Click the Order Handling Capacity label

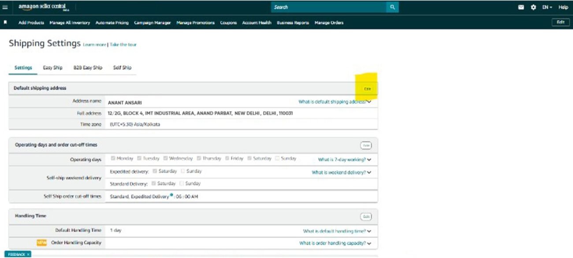(x=76, y=242)
